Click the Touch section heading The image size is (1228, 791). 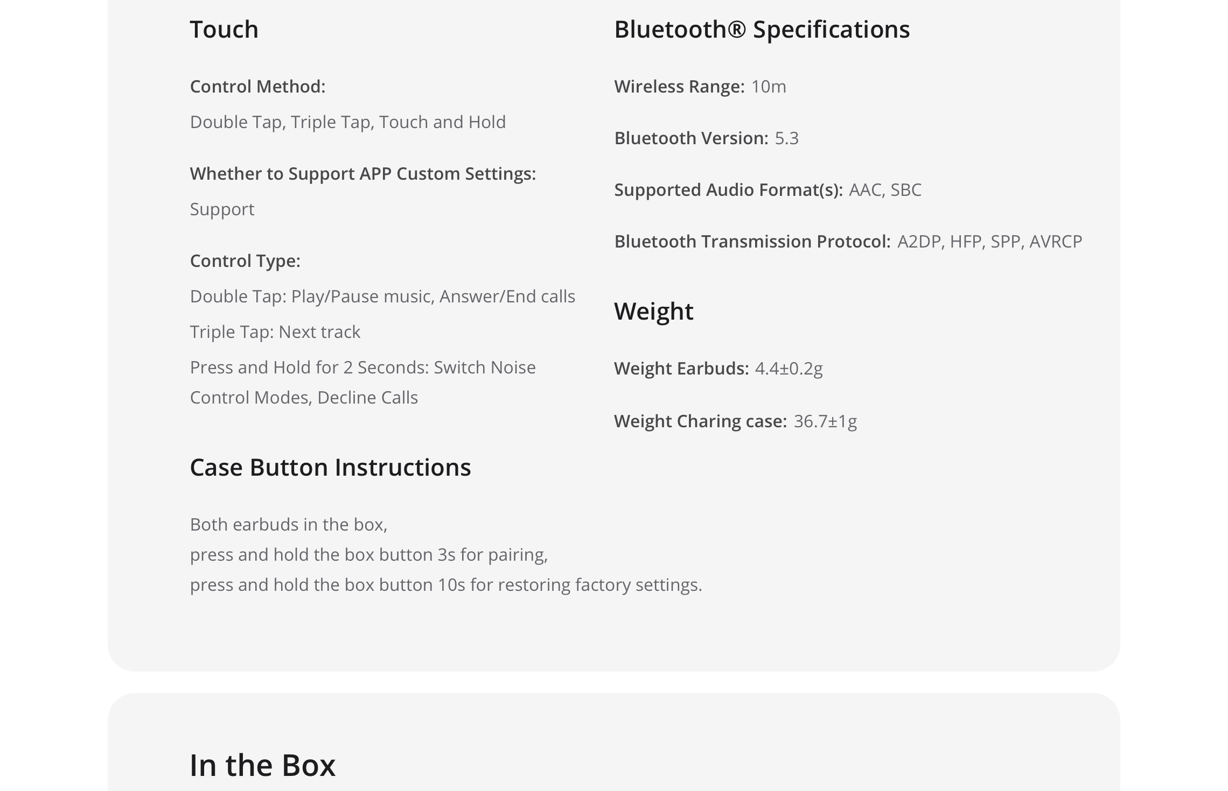coord(224,30)
